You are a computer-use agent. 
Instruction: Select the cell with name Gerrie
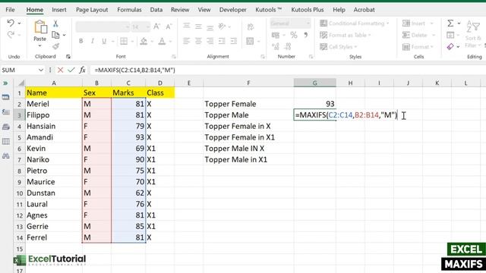pos(54,226)
